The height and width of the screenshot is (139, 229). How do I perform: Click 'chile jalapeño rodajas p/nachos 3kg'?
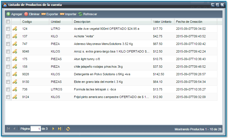pyautogui.click(x=98, y=67)
